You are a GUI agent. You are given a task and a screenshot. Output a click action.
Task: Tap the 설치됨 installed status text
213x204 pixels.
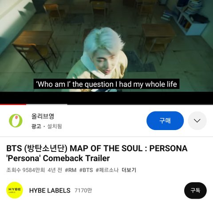coord(55,126)
